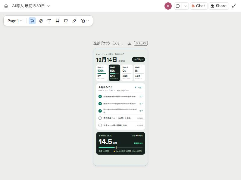The height and width of the screenshot is (180, 241).
Task: Select the Week 1 100% card
Action: pos(102,73)
